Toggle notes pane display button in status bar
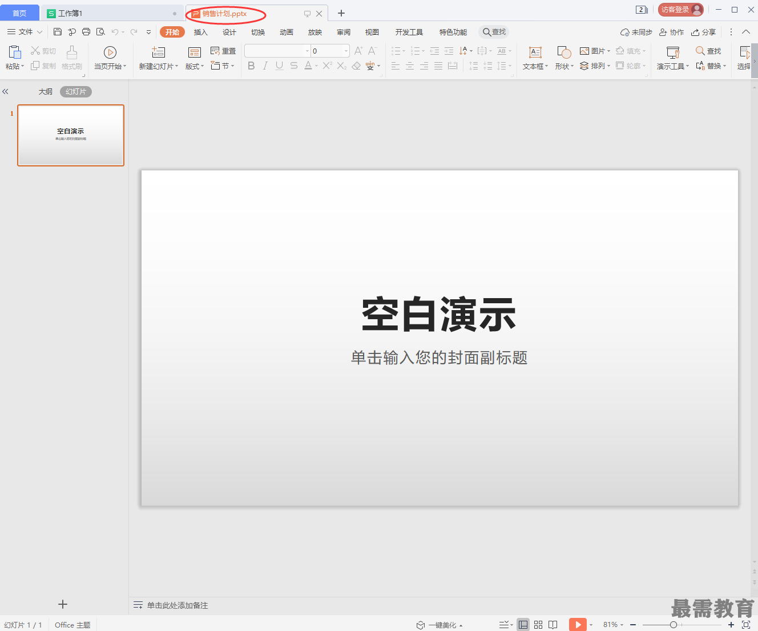Image resolution: width=758 pixels, height=631 pixels. 506,625
